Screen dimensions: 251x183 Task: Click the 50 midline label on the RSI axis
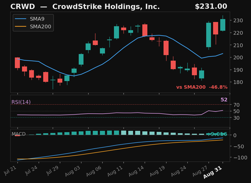[x=236, y=111]
